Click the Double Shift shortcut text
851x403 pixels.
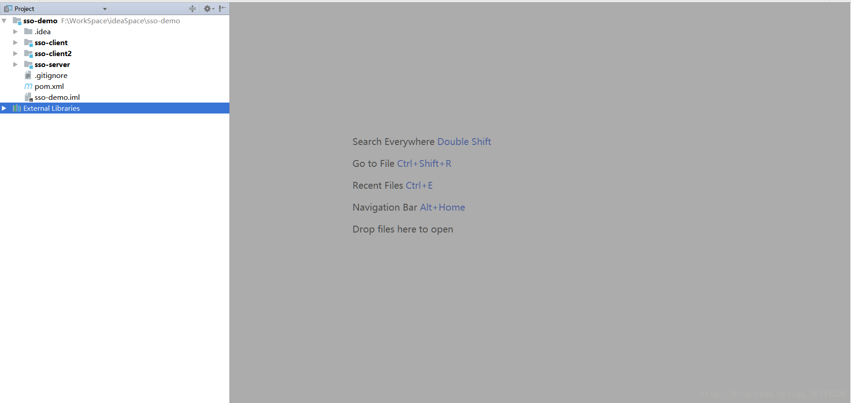tap(464, 142)
